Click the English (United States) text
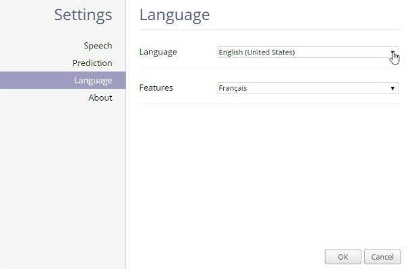Viewport: 414px width, 269px height. point(257,52)
